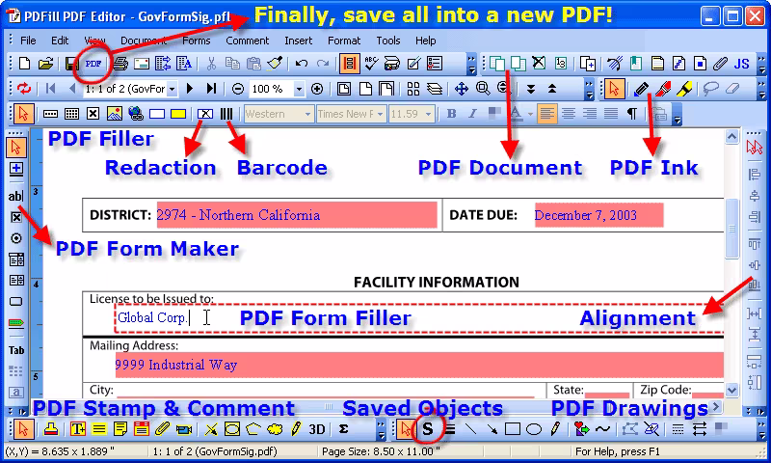Viewport: 771px width, 463px height.
Task: Open the font color dropdown arrow
Action: [x=531, y=114]
